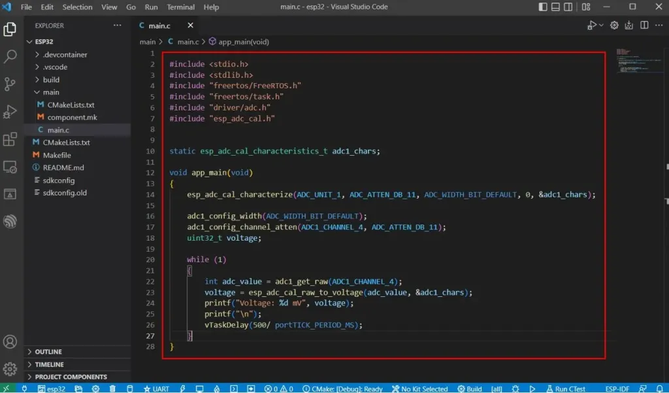This screenshot has width=669, height=393.
Task: Open the Explorer view in activity bar
Action: pos(10,29)
